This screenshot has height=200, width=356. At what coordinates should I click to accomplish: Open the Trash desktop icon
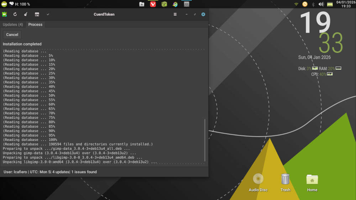coord(285,182)
